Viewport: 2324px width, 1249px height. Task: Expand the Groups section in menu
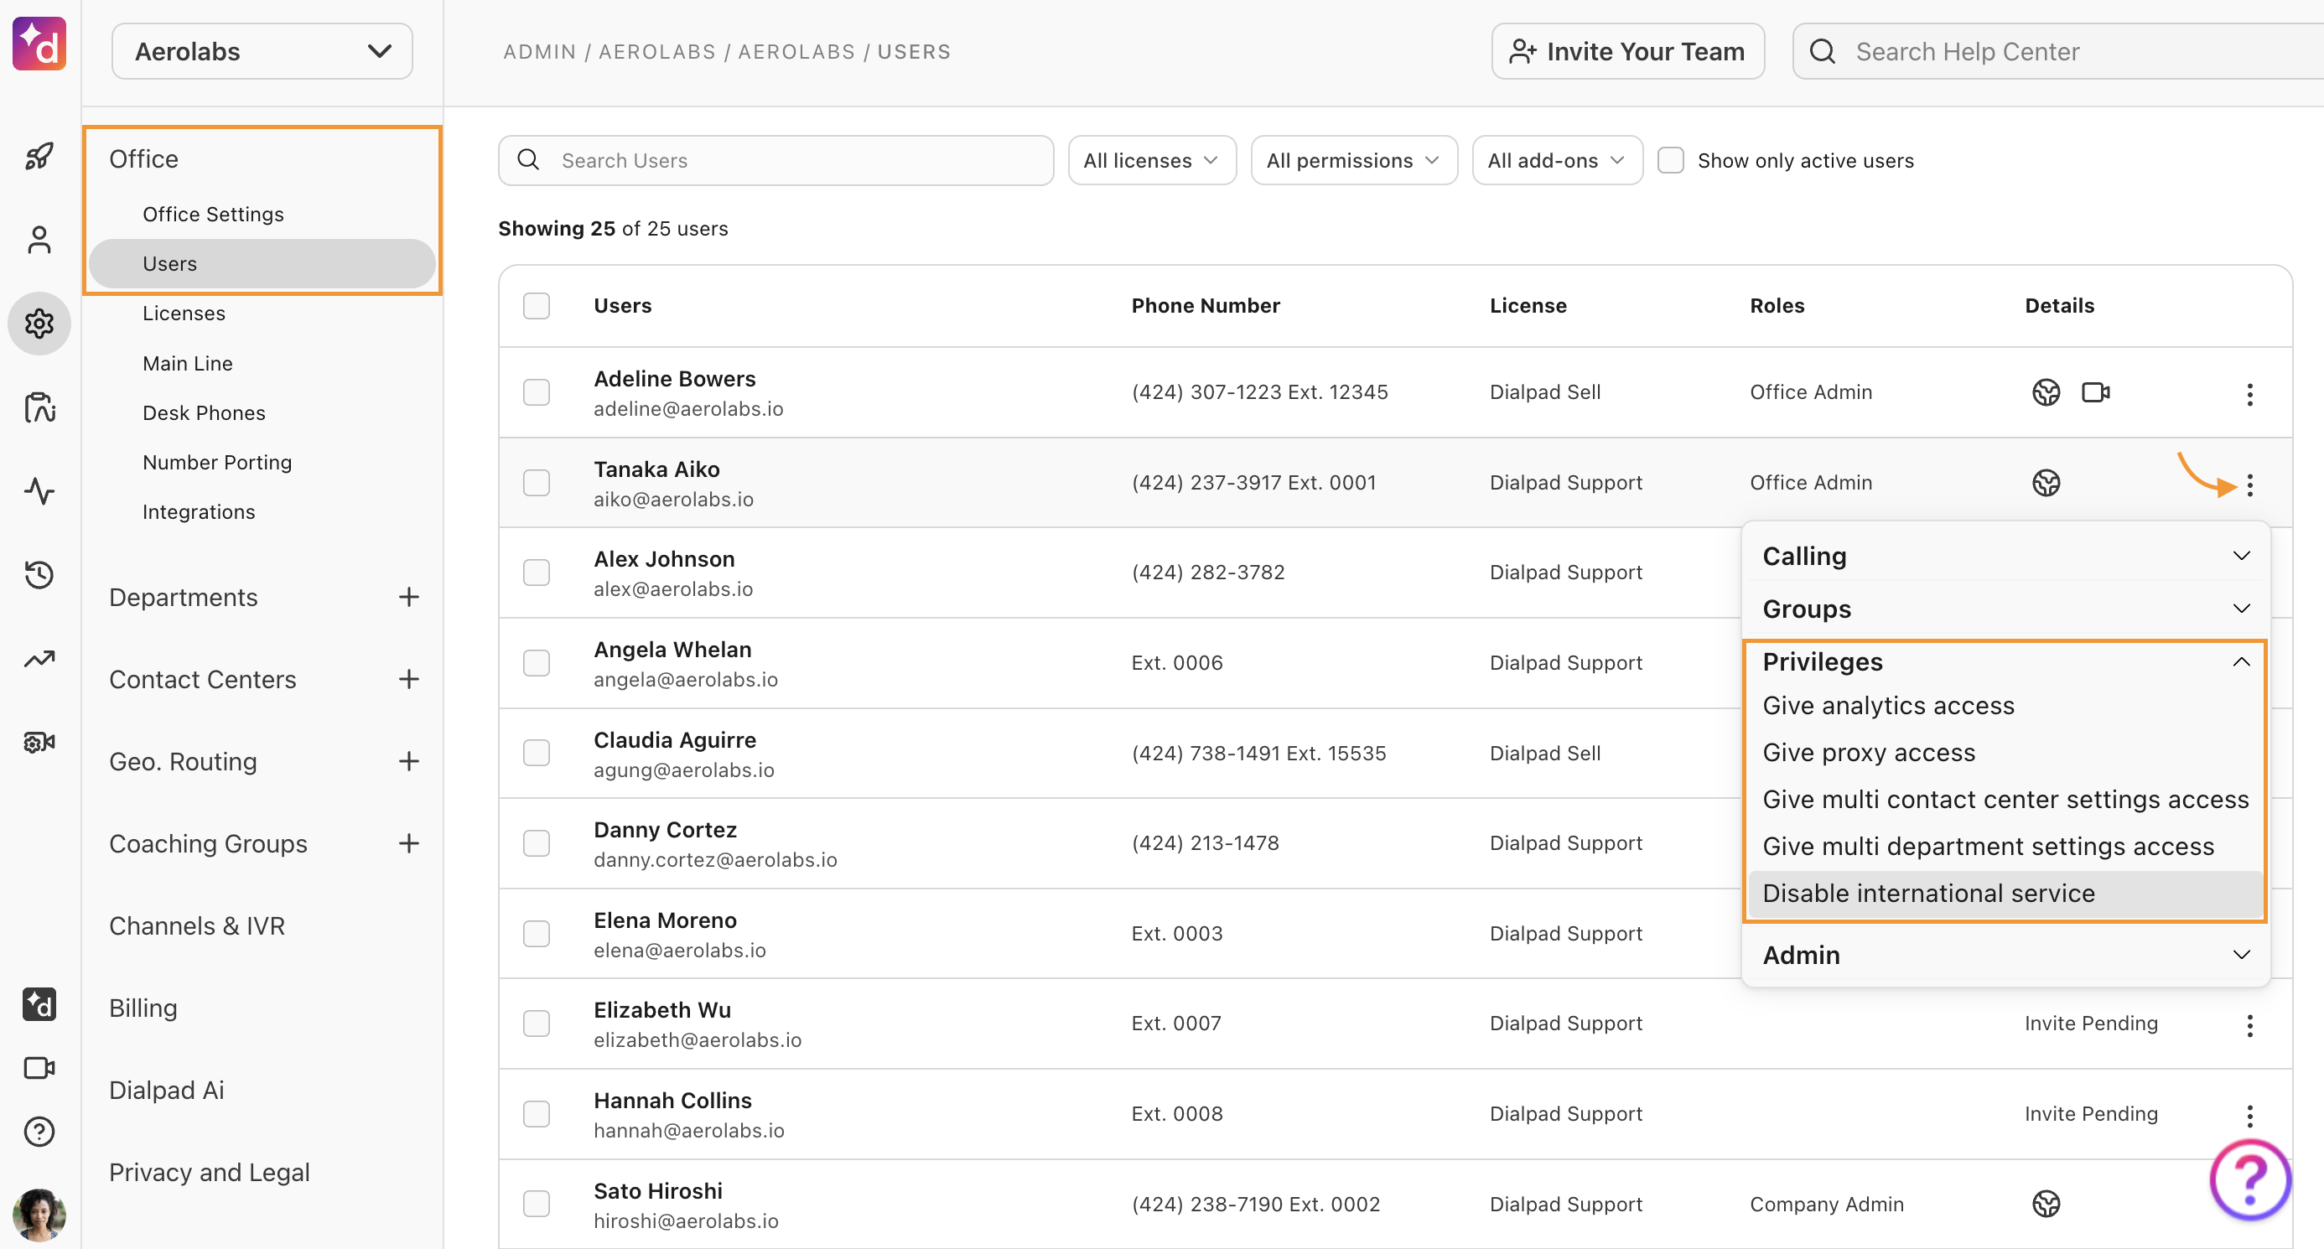point(2005,609)
